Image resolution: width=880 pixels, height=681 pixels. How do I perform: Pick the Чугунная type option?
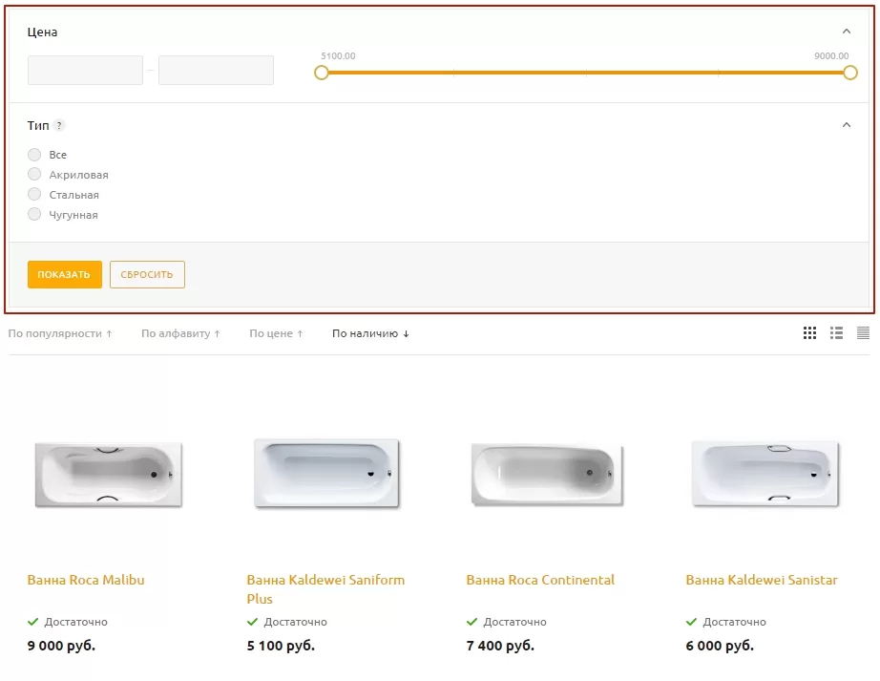[34, 215]
